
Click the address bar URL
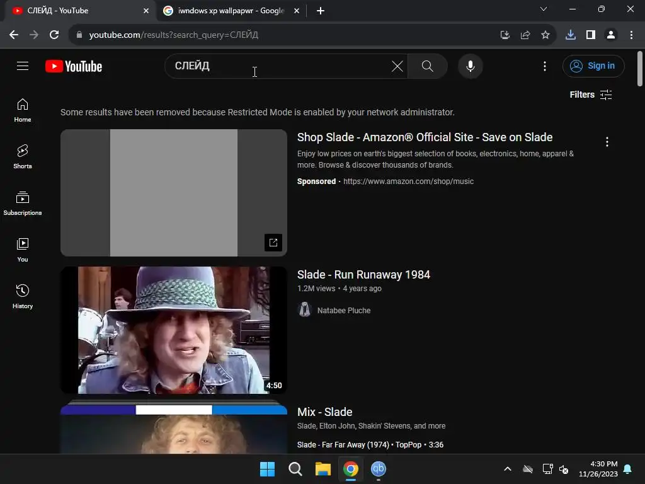[174, 35]
